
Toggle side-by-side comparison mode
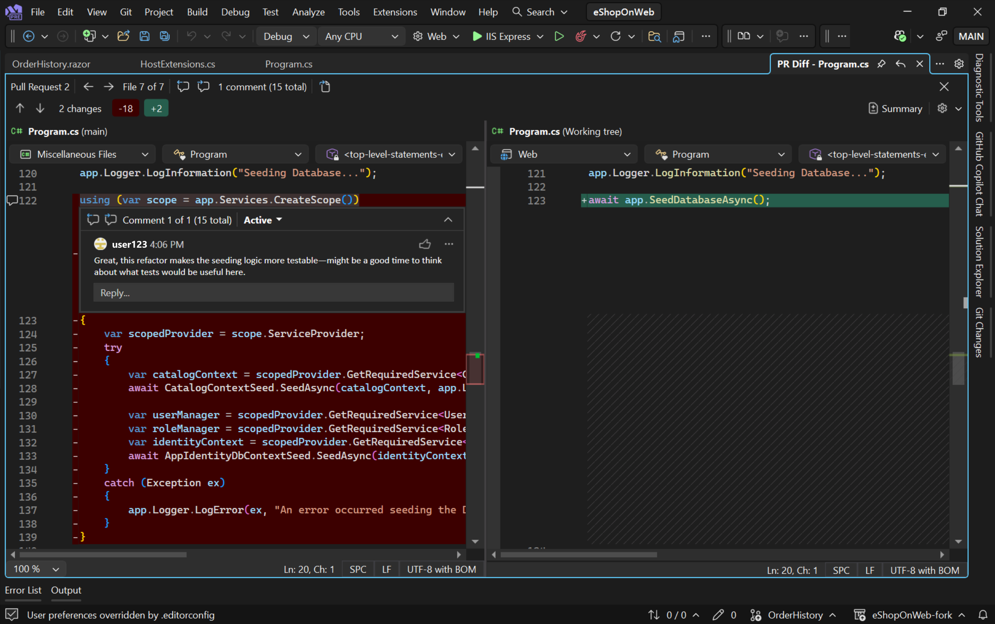click(x=745, y=36)
